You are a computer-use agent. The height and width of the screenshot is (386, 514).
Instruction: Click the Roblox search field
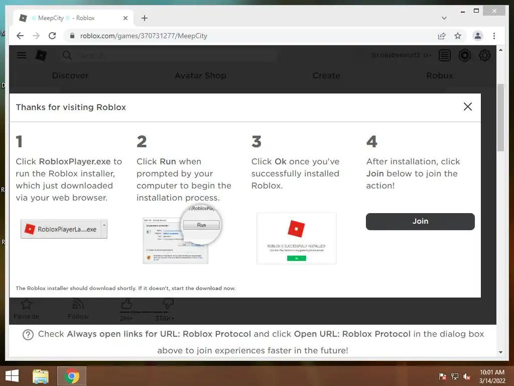click(168, 55)
